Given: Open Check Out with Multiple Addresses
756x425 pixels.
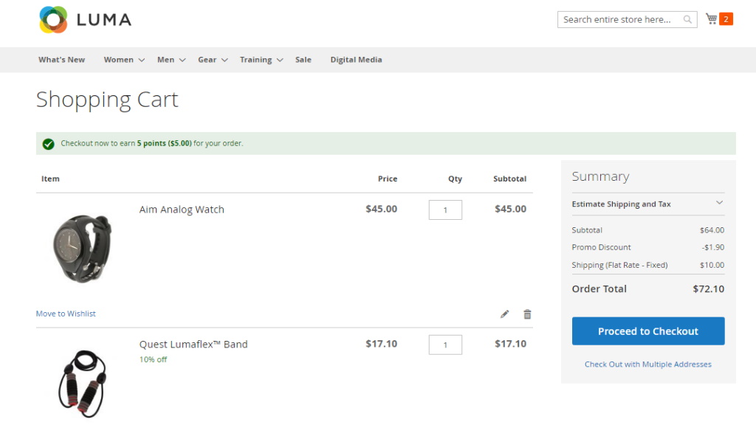Looking at the screenshot, I should (x=648, y=364).
